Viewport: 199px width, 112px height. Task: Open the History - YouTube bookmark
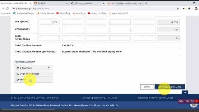click(x=97, y=13)
